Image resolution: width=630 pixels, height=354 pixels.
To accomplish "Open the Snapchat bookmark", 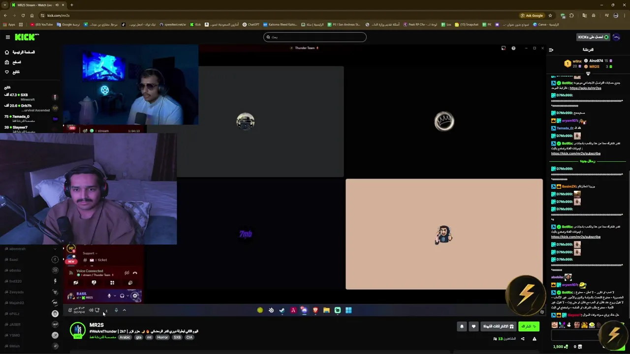I will (x=466, y=24).
